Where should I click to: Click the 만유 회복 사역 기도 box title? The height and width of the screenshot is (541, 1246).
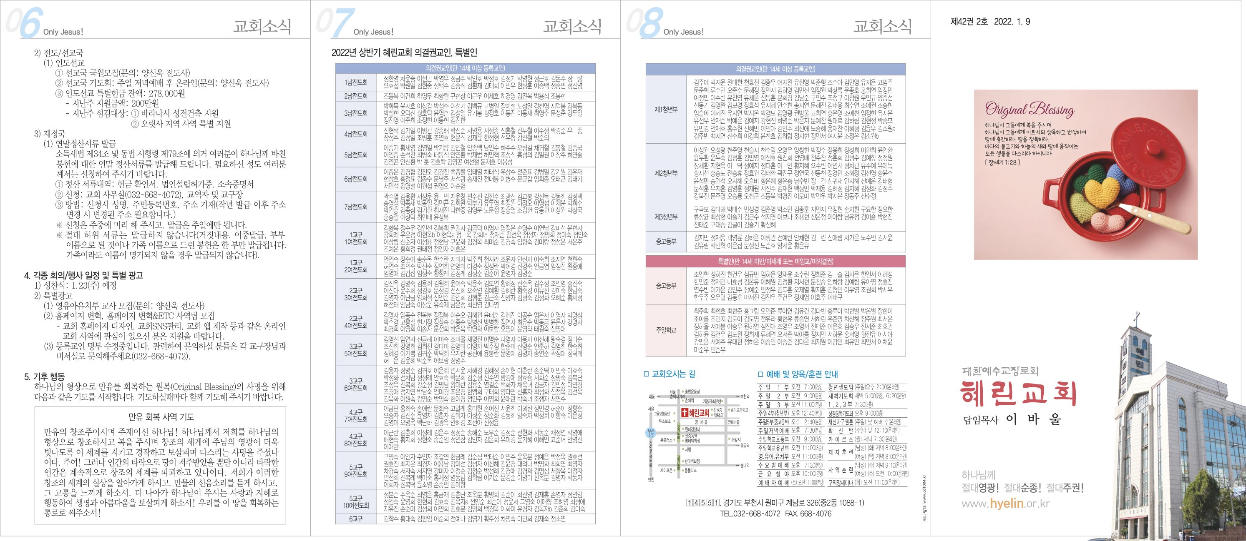click(161, 417)
